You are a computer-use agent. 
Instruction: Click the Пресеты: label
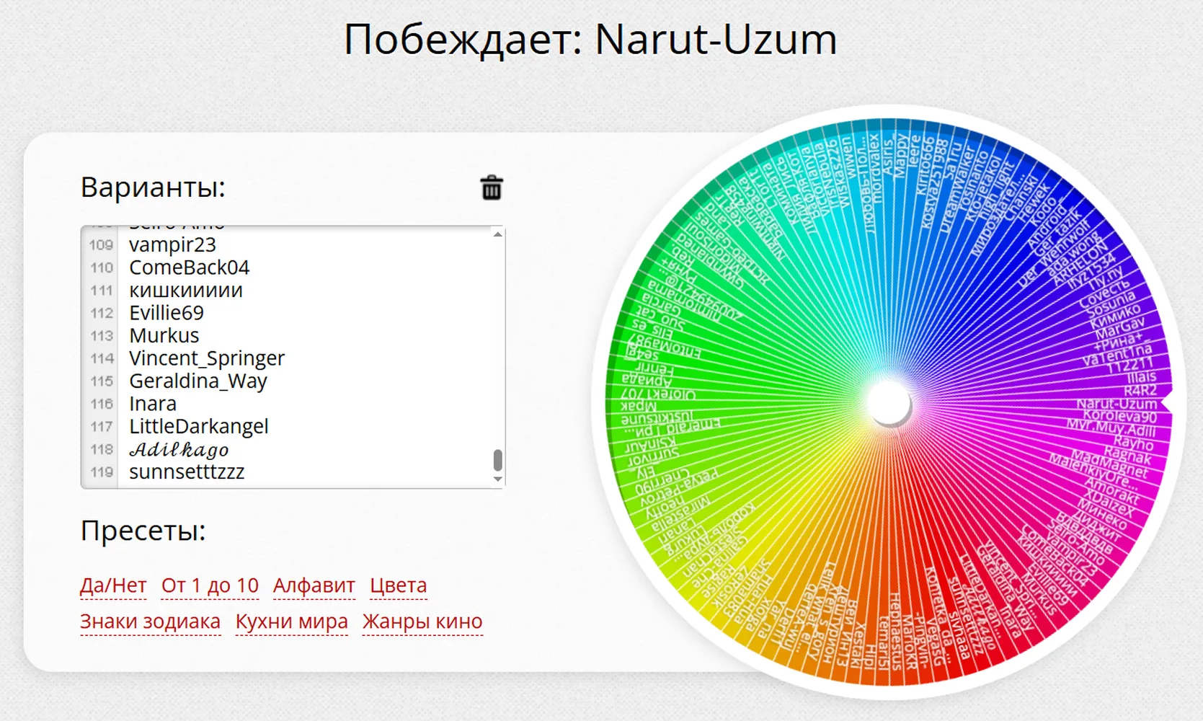coord(143,531)
